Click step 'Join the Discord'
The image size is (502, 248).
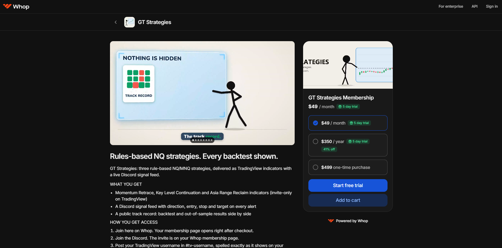tap(177, 238)
